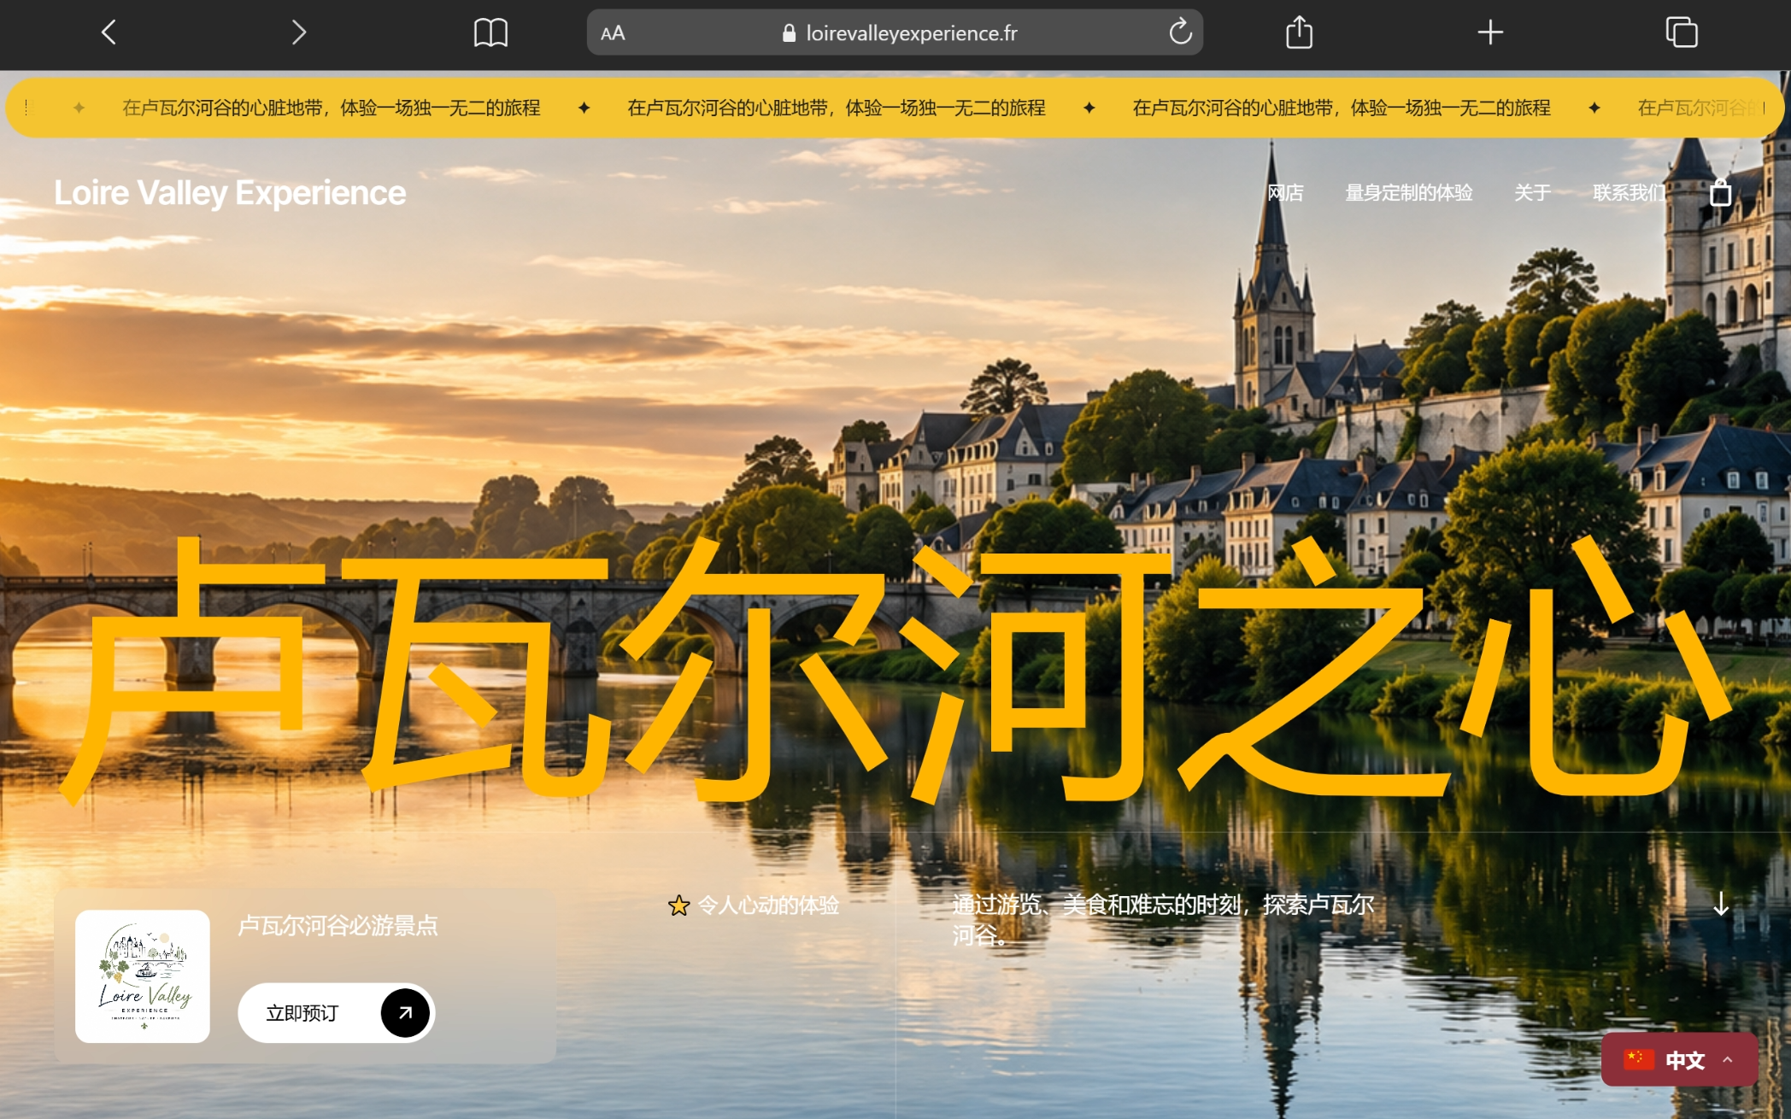The image size is (1791, 1119).
Task: Expand the 中文 language selector
Action: (x=1679, y=1060)
